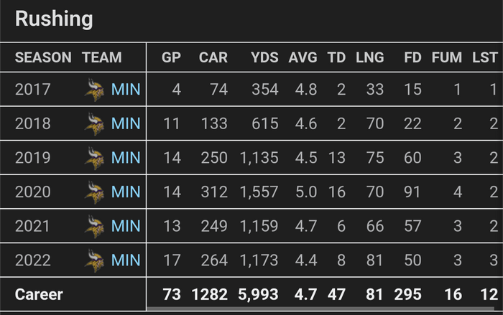Select the TD column header
Viewport: 503px width, 315px height.
point(336,57)
